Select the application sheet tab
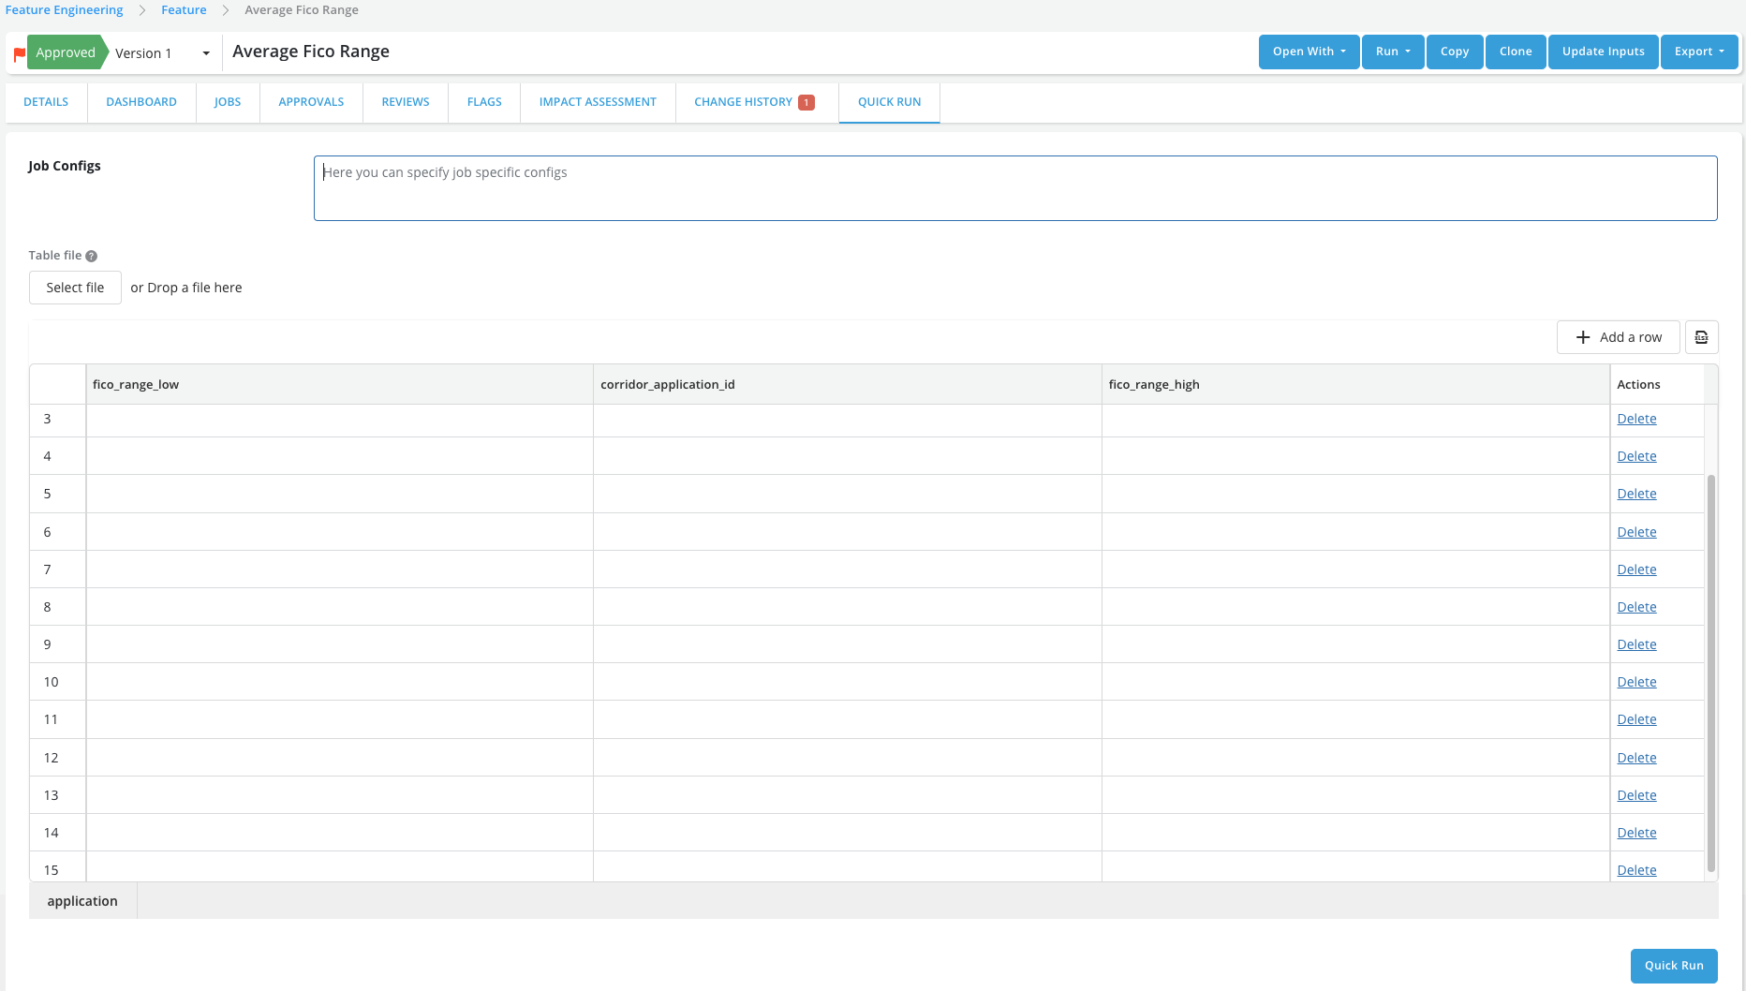Viewport: 1746px width, 991px height. (x=82, y=901)
